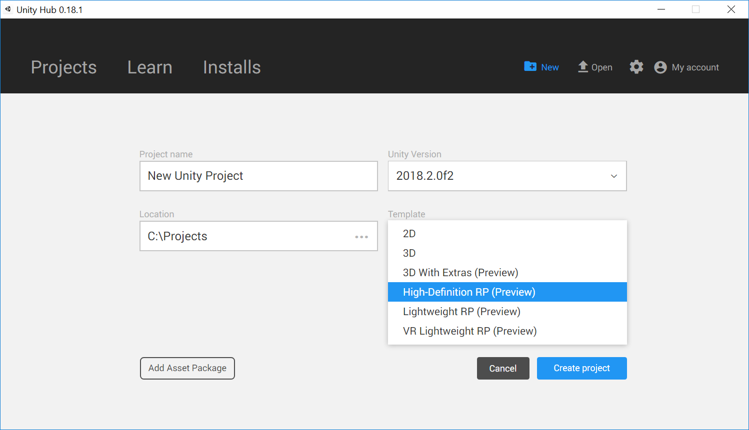Open settings via the gear icon
749x430 pixels.
pos(636,67)
